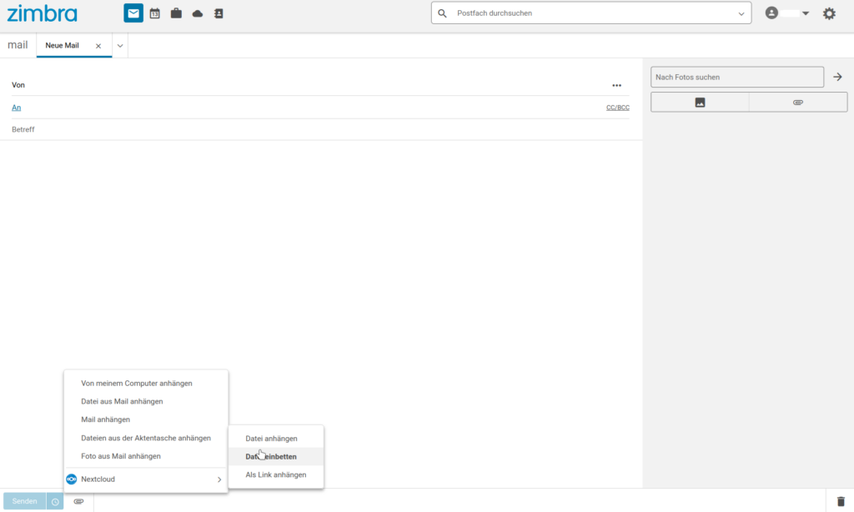The image size is (854, 512).
Task: Click the Senden button
Action: click(24, 501)
